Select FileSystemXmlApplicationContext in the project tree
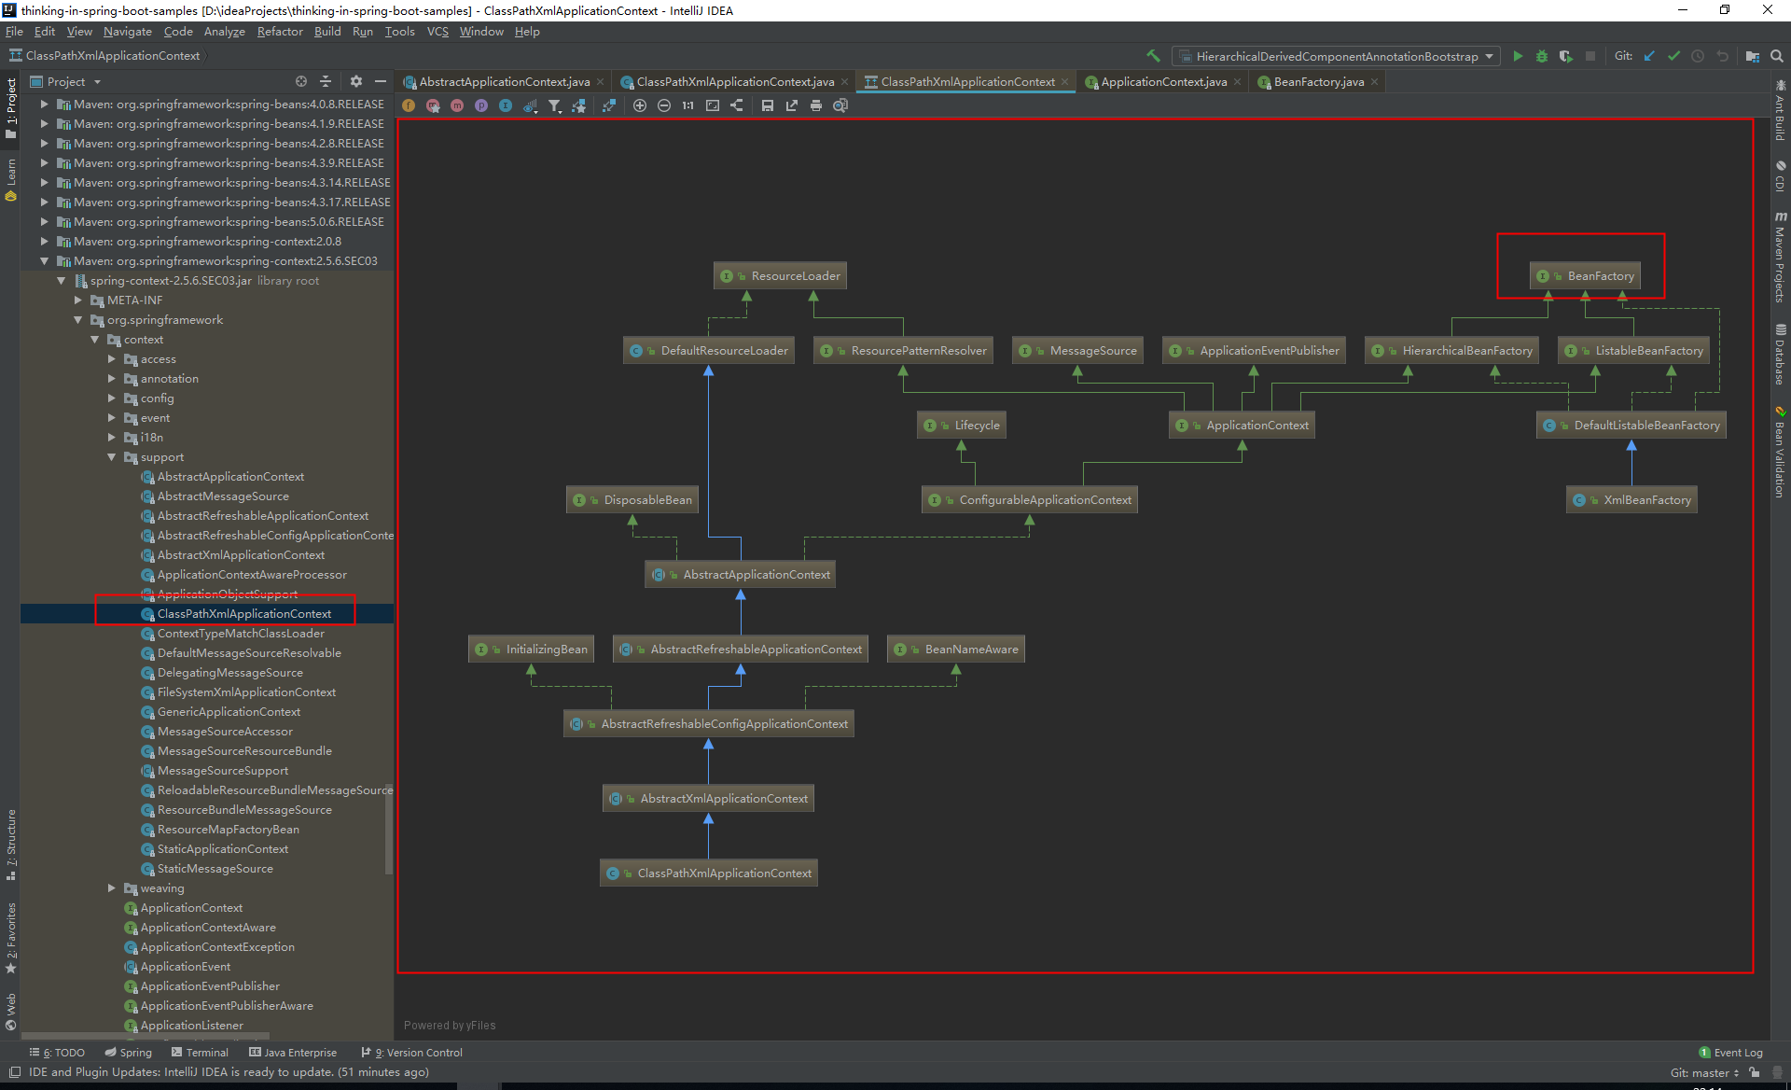The height and width of the screenshot is (1090, 1791). [x=246, y=692]
